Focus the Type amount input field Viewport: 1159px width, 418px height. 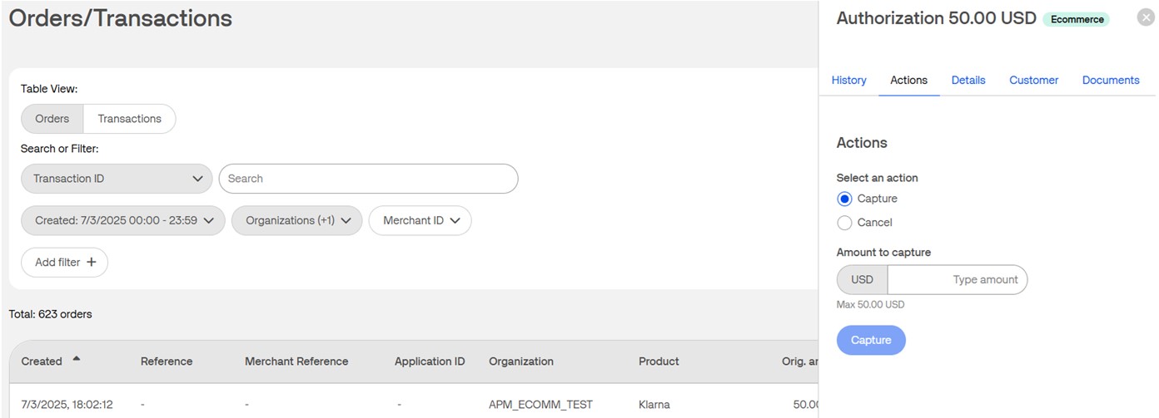pos(958,280)
